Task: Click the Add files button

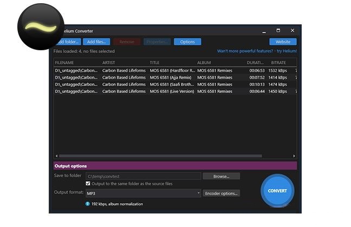Action: click(x=97, y=42)
